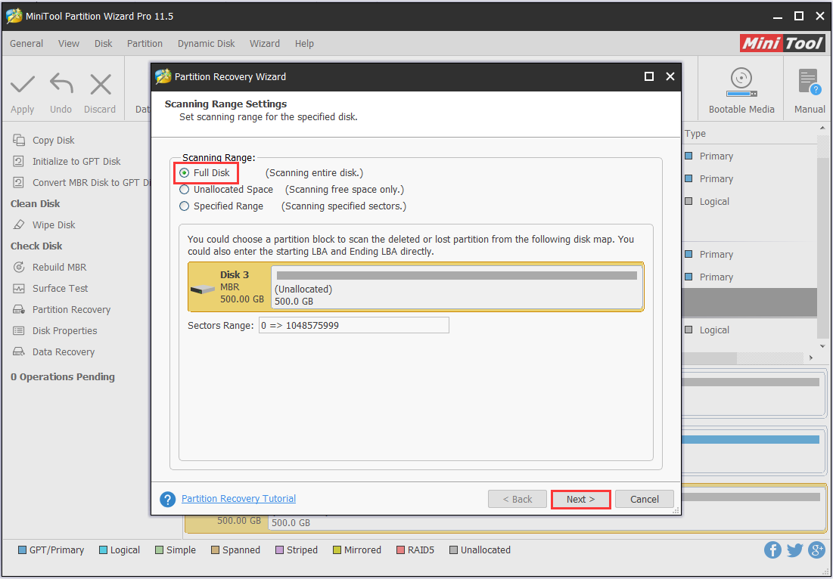Click the Striped legend entry
The image size is (833, 579).
(x=297, y=550)
